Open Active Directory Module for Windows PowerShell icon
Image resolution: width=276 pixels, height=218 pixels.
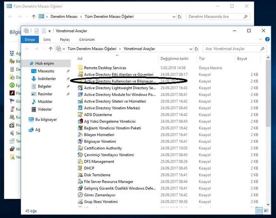click(80, 95)
